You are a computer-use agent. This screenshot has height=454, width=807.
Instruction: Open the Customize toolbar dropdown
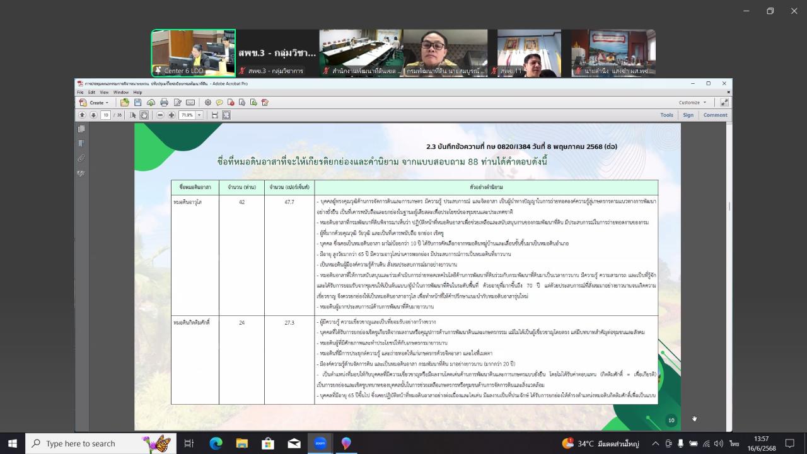click(x=692, y=102)
